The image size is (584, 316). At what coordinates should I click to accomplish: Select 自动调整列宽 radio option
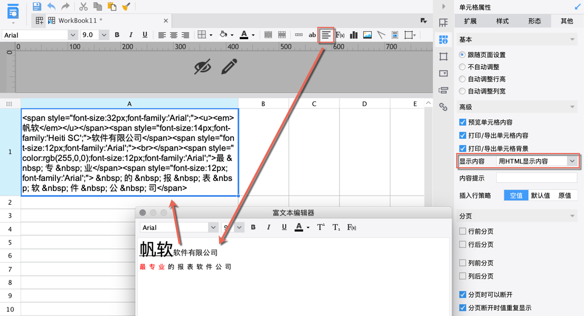click(x=462, y=91)
